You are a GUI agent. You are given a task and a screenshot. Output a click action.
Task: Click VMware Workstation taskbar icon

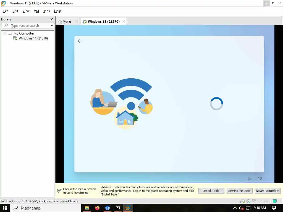pos(128,208)
